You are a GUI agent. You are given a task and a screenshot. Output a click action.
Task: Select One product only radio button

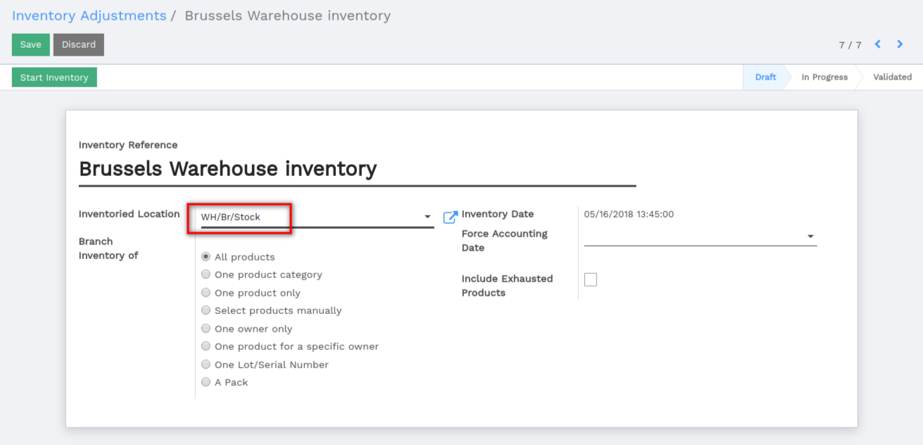pyautogui.click(x=206, y=292)
